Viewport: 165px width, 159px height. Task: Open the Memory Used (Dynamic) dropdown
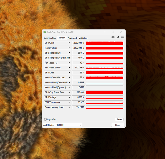tap(69, 87)
